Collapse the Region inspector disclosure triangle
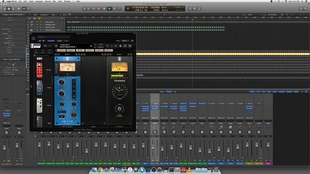The height and width of the screenshot is (174, 310). [2, 14]
